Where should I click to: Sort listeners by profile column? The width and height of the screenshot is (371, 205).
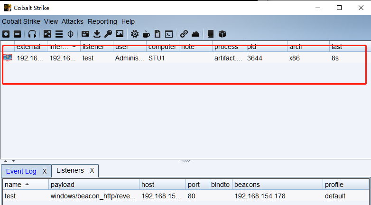pos(346,185)
